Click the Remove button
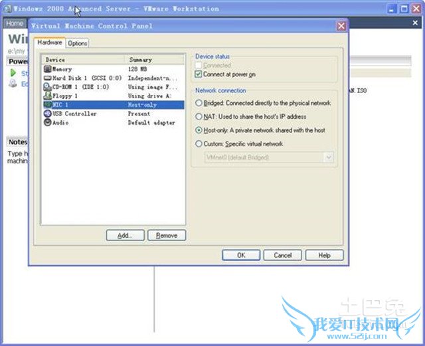The height and width of the screenshot is (346, 425). coord(167,235)
